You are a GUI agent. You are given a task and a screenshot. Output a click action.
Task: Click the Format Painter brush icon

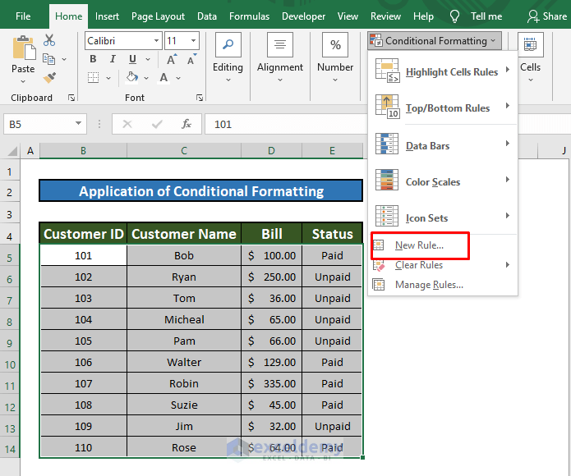49,78
